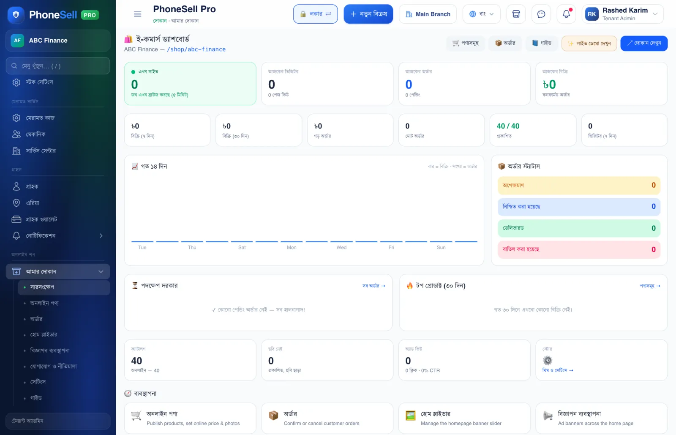The height and width of the screenshot is (435, 676).
Task: Open মেকানিক in the sidebar
Action: coord(58,134)
